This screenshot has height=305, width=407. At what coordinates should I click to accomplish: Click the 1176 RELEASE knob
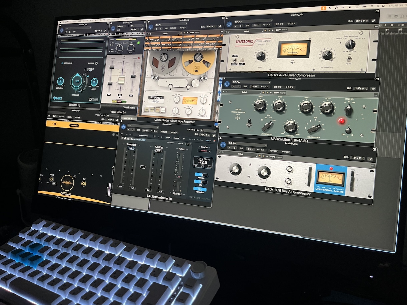pyautogui.click(x=289, y=181)
